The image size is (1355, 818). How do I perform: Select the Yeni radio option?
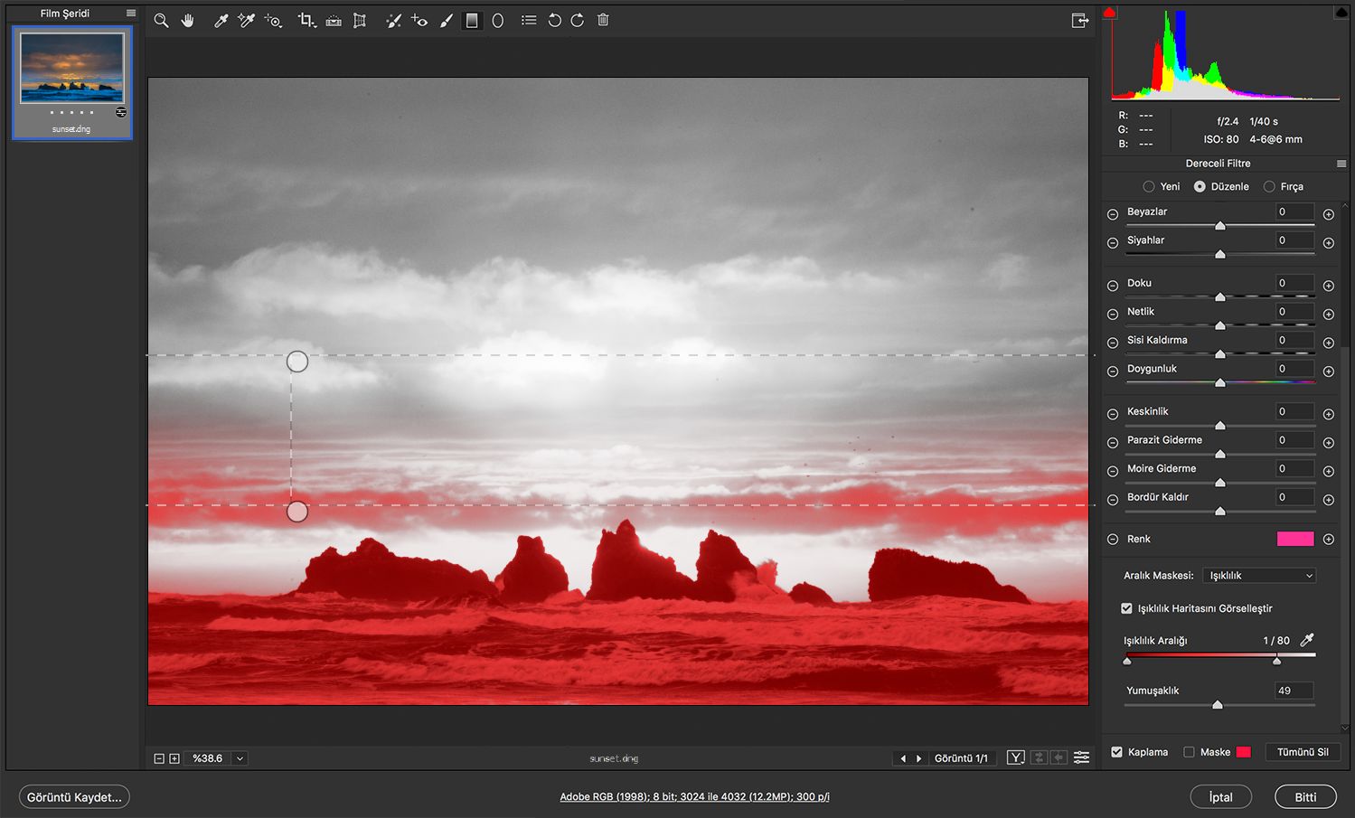[x=1149, y=186]
